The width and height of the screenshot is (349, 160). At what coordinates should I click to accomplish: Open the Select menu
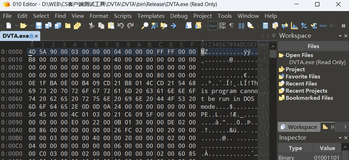pos(41,16)
